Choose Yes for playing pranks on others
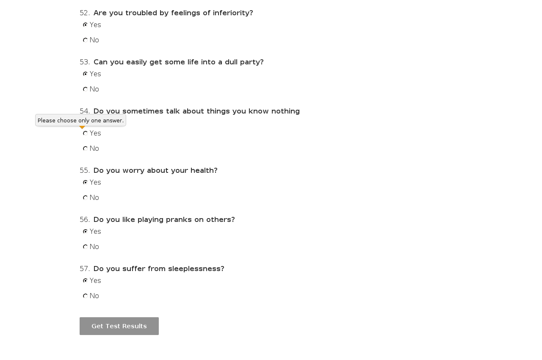Screen dimensions: 542x360 (x=86, y=232)
